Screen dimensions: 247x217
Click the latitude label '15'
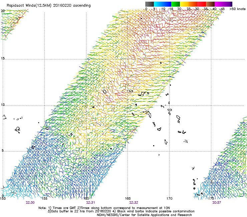coord(3,58)
